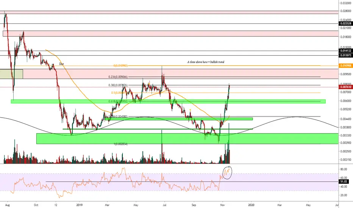This screenshot has height=208, width=353.
Task: Click the orange triangle marker above August candles
Action: pyautogui.click(x=190, y=110)
